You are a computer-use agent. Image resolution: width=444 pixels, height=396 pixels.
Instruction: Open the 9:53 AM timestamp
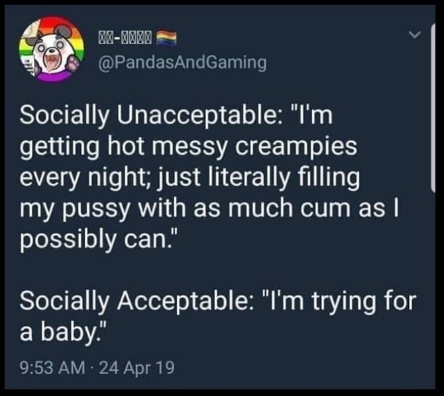(52, 368)
